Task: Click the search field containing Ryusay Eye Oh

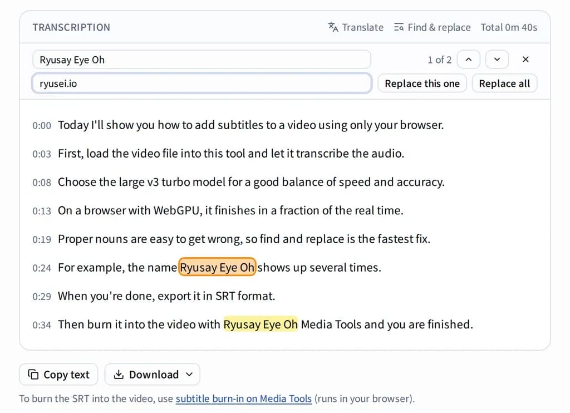Action: pos(202,60)
